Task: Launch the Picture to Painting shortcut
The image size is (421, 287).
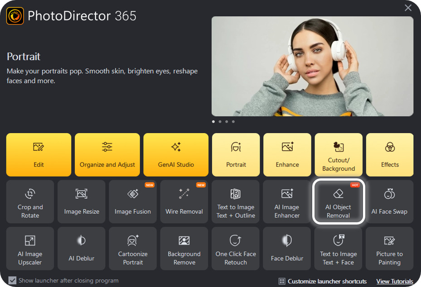Action: (390, 249)
